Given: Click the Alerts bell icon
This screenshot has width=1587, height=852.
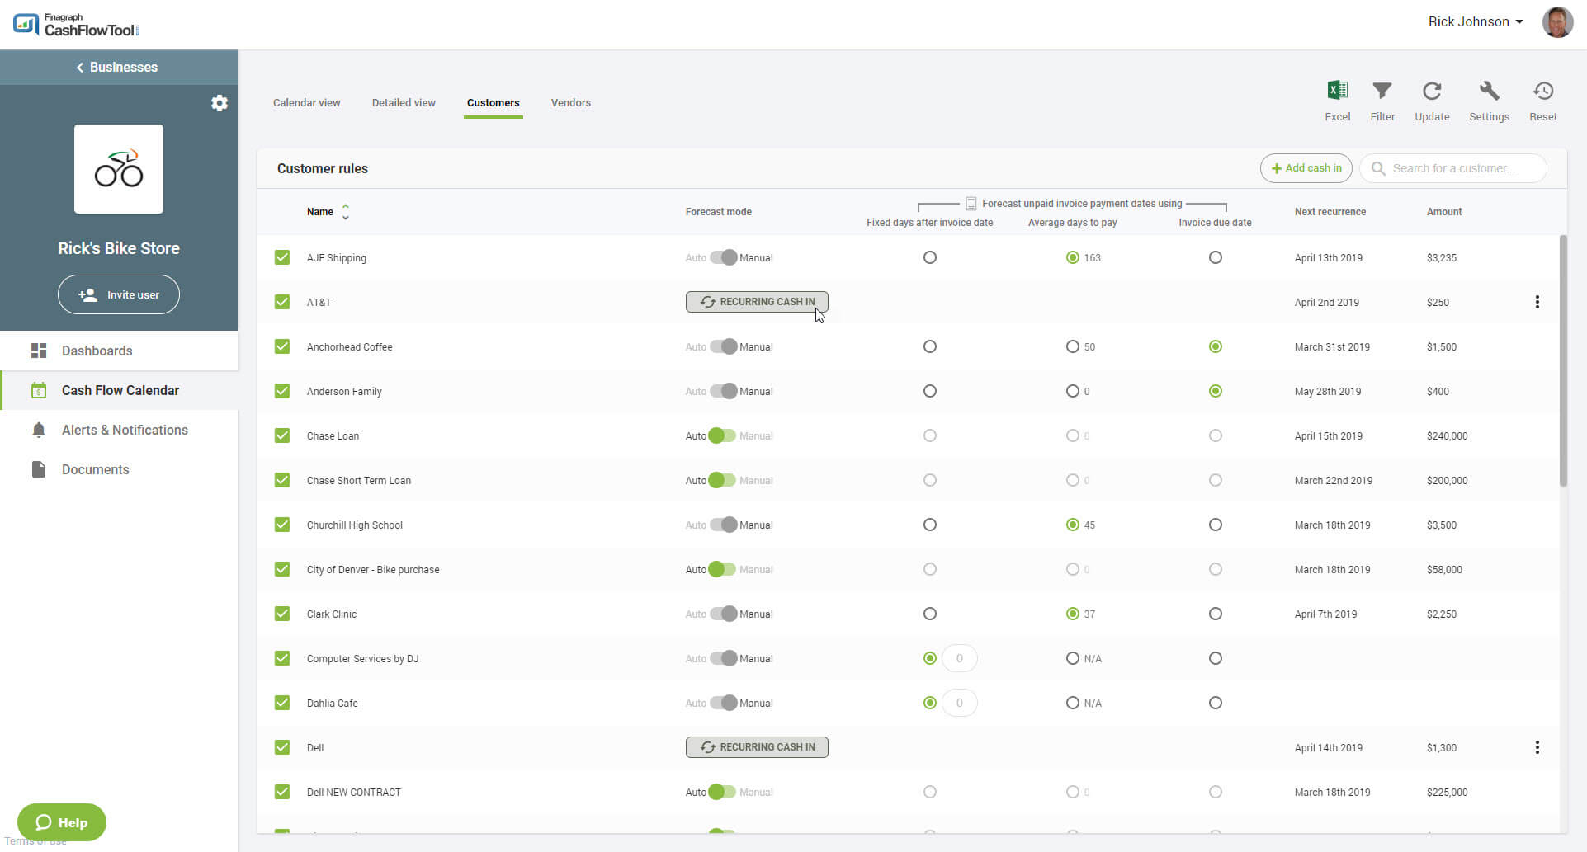Looking at the screenshot, I should (39, 430).
